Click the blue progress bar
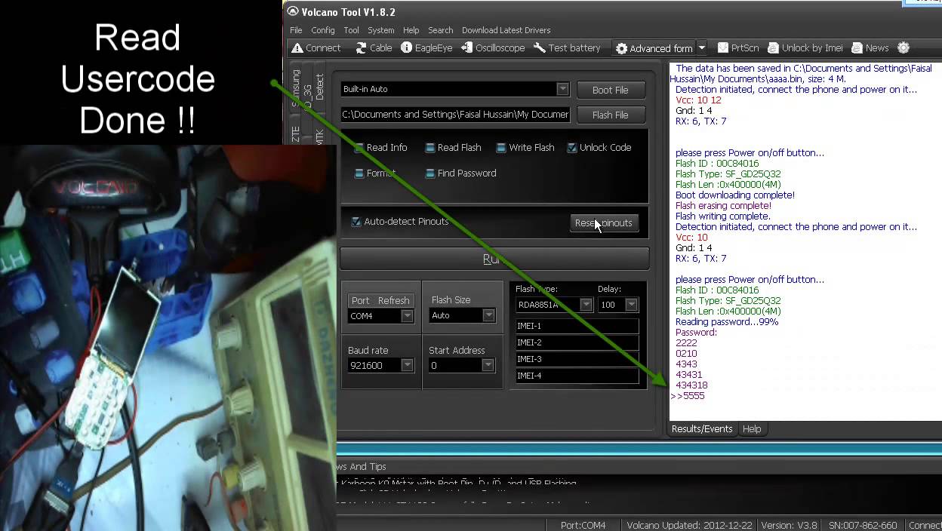This screenshot has width=942, height=531. point(639,449)
